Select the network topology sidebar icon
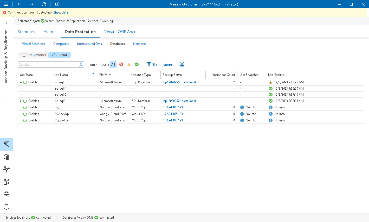 pos(6,169)
